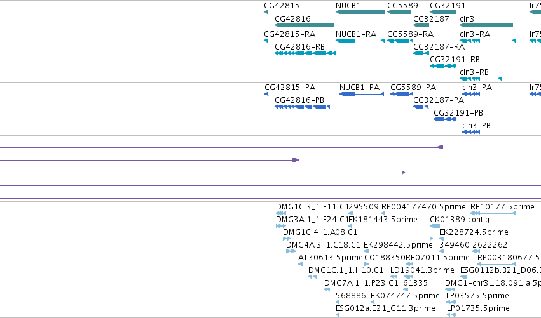
Task: Select the NUCB1 gene label
Action: click(348, 6)
